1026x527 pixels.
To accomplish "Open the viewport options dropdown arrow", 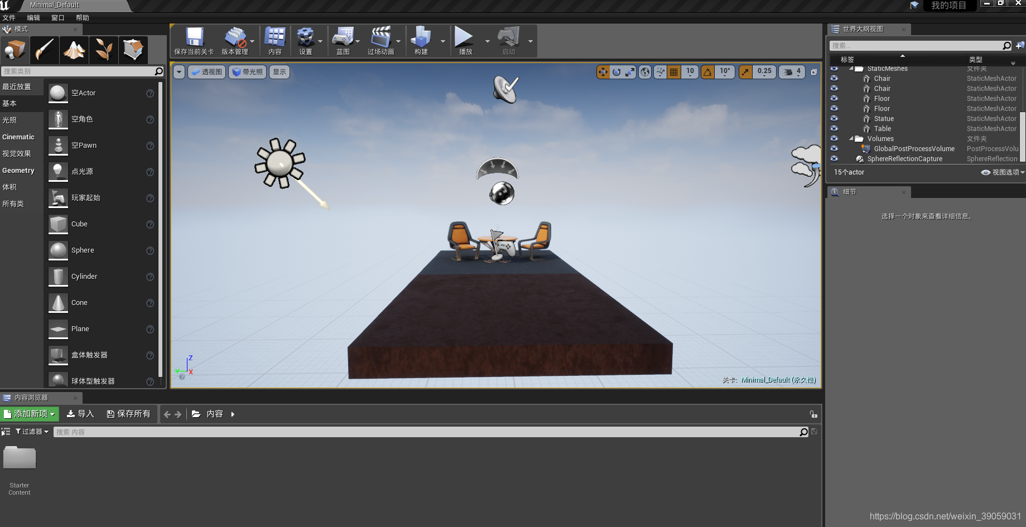I will point(179,72).
